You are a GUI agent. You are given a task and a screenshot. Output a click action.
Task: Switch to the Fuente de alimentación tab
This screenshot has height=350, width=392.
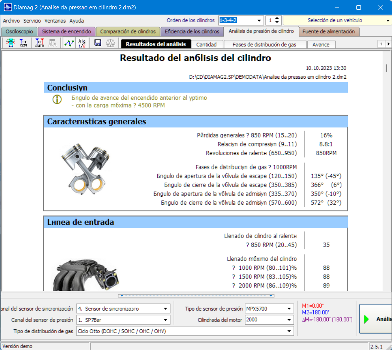coord(329,31)
